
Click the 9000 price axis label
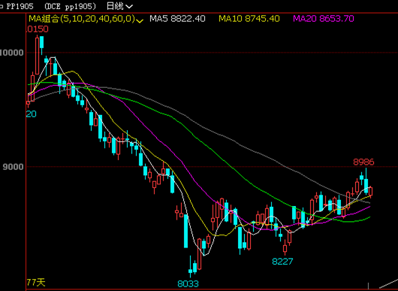[x=13, y=167]
